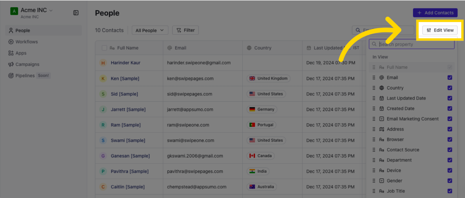Uncheck the Email property checkbox

[450, 78]
